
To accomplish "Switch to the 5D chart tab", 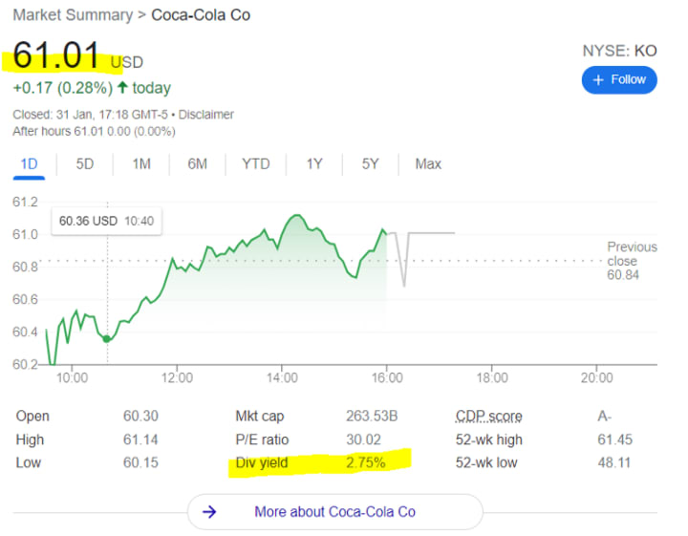I will pos(85,164).
